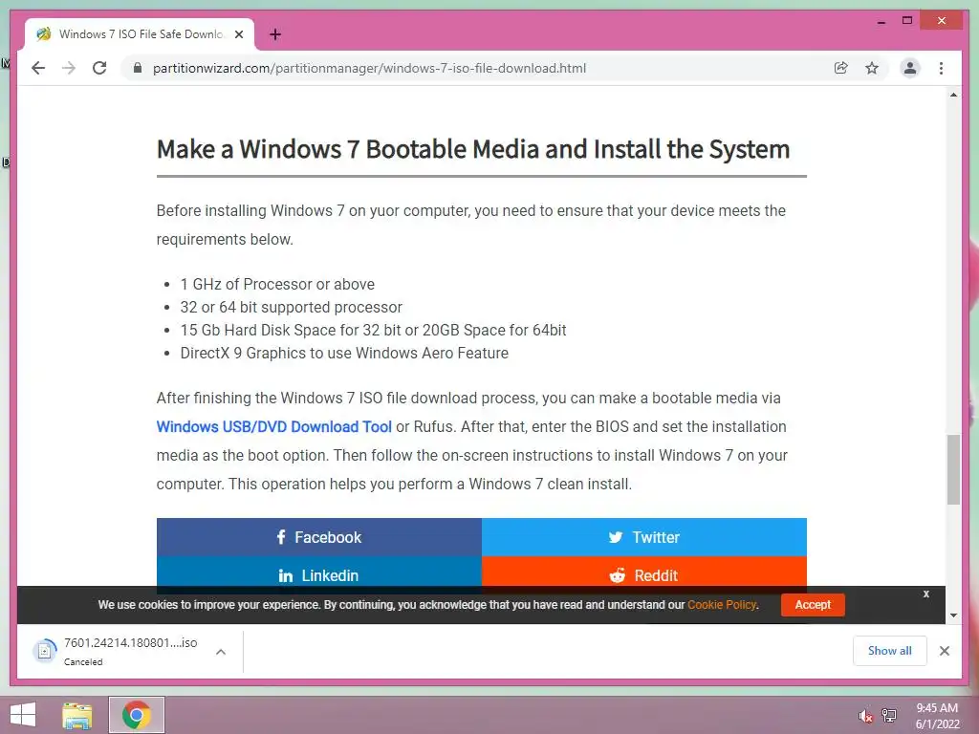Screen dimensions: 979x734
Task: Click the "15 Gb Hard Disk Space" bullet
Action: 373,330
